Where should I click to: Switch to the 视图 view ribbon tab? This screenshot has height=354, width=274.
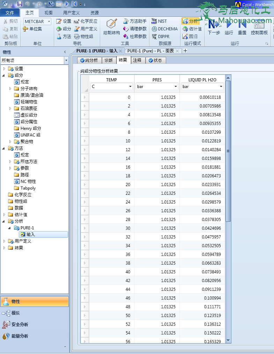[48, 13]
